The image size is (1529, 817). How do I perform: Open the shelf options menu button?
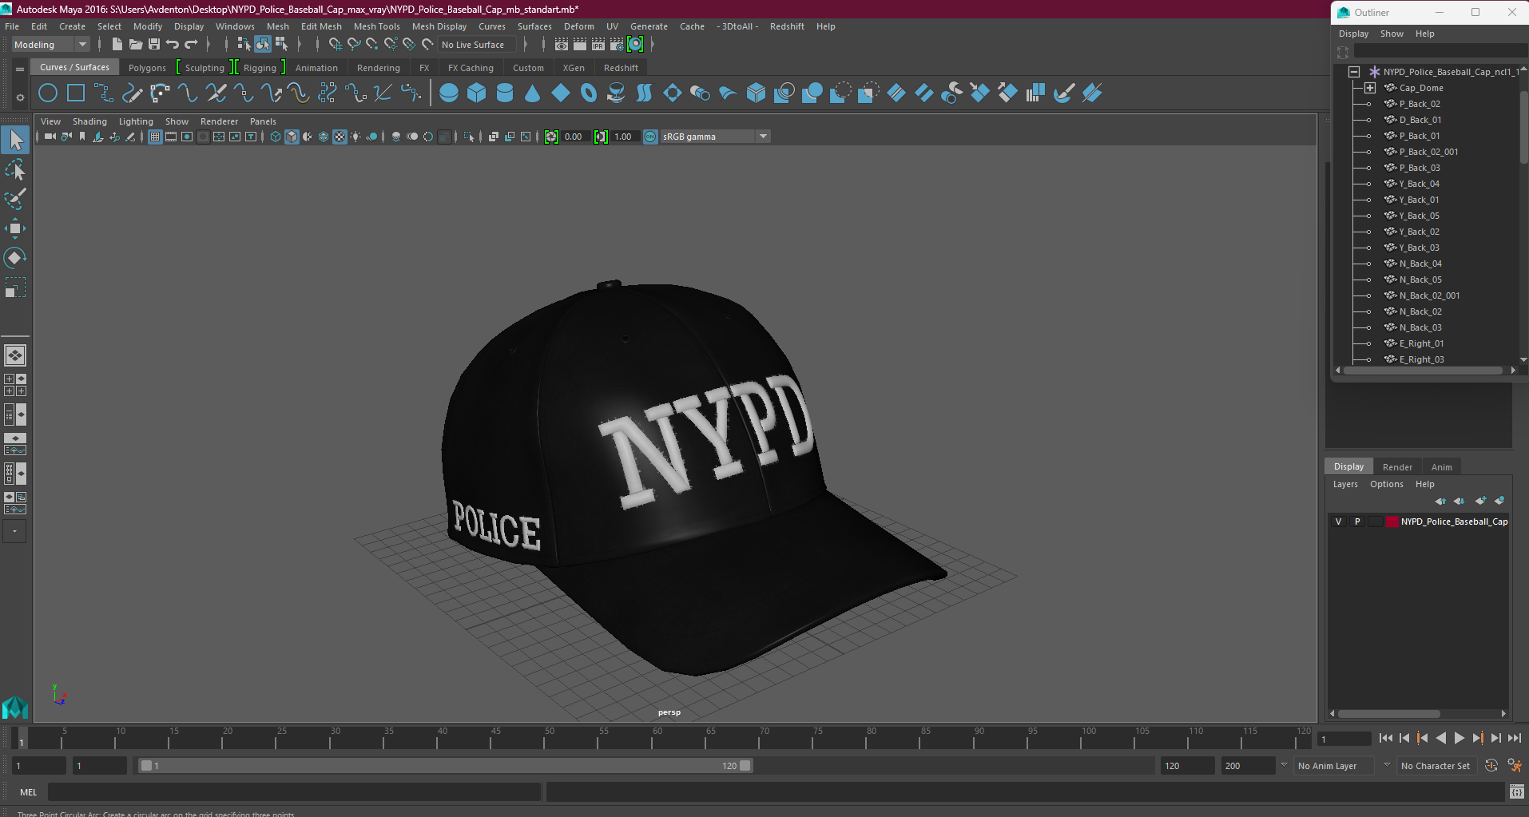point(20,97)
